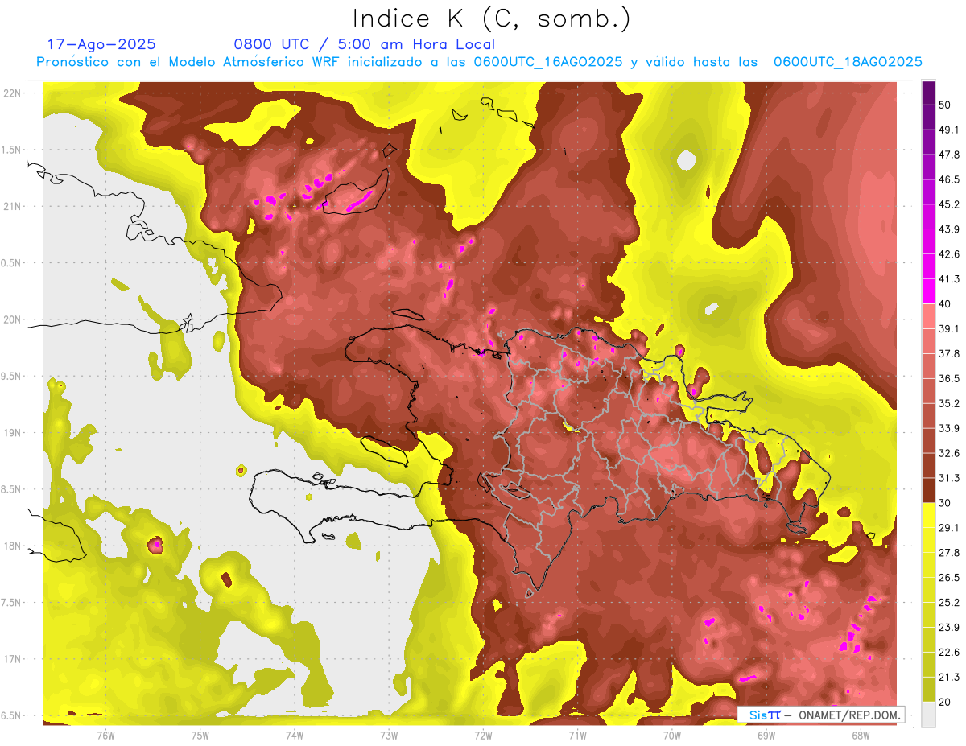This screenshot has width=966, height=746.
Task: Click the '21.3' colorbar value
Action: 949,677
